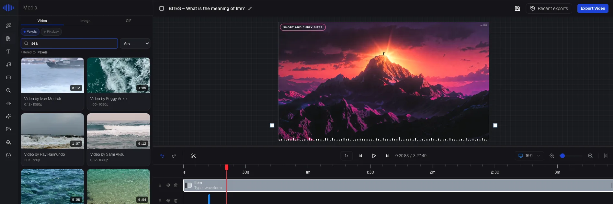
Task: Open the 16:9 aspect ratio dropdown
Action: (529, 156)
